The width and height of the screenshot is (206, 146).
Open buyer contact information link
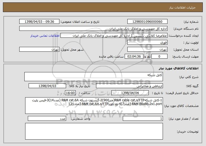(x=45, y=36)
